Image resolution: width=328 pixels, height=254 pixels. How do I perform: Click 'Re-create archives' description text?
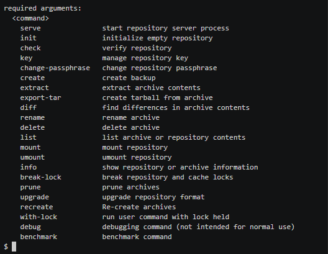(x=139, y=207)
